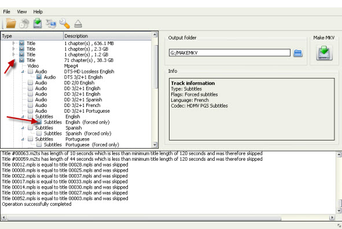
Task: Open preferences via the wrench icon
Action: pyautogui.click(x=65, y=24)
